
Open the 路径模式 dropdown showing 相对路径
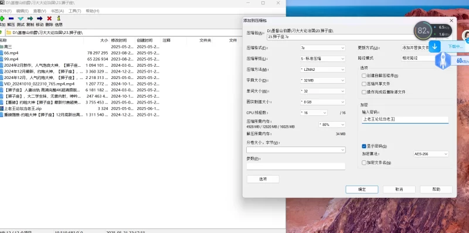pos(418,59)
